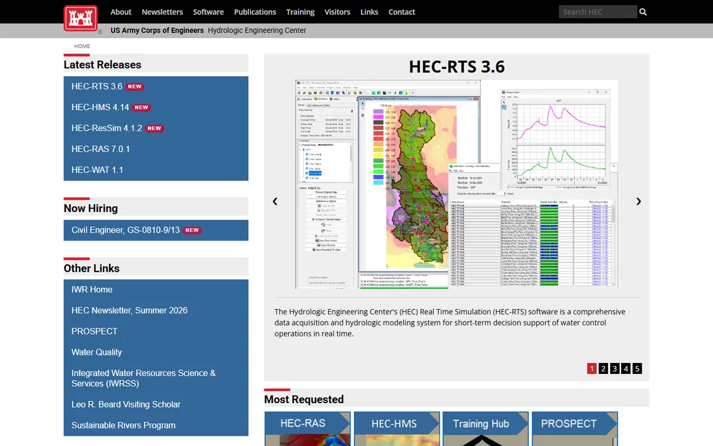Click the Now Hiring heading

pyautogui.click(x=91, y=209)
